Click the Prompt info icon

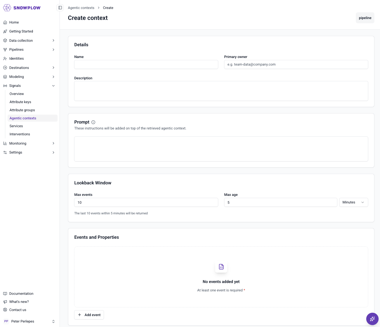coord(94,122)
